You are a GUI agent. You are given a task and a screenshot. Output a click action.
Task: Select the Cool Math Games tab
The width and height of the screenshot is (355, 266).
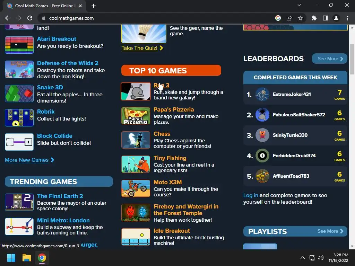point(44,6)
